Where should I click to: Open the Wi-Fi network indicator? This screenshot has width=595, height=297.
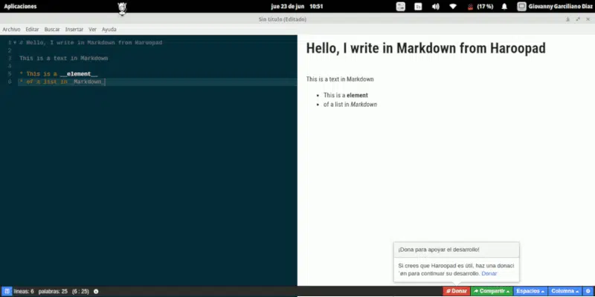453,6
